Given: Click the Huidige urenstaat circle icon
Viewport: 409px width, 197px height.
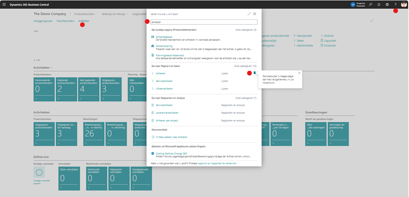Looking at the screenshot, I should 39,172.
